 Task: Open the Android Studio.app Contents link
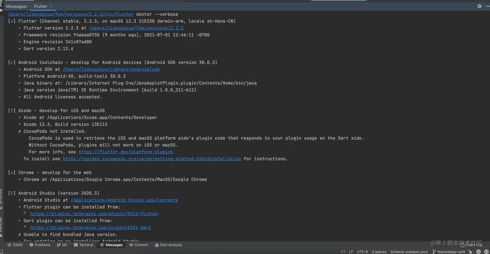[124, 200]
